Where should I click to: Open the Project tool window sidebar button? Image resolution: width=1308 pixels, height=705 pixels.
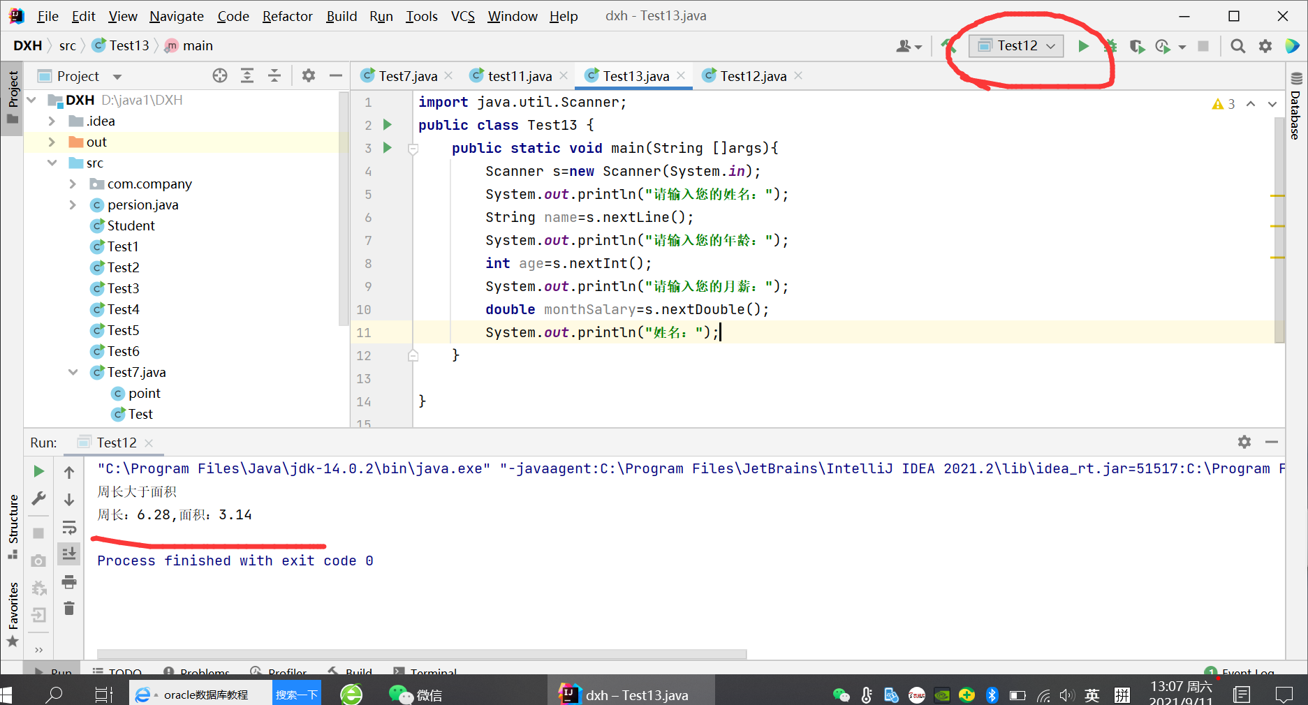(x=13, y=98)
